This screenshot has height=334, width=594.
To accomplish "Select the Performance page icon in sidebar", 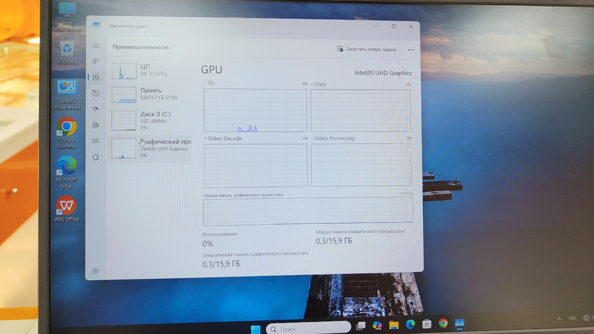I will point(96,77).
